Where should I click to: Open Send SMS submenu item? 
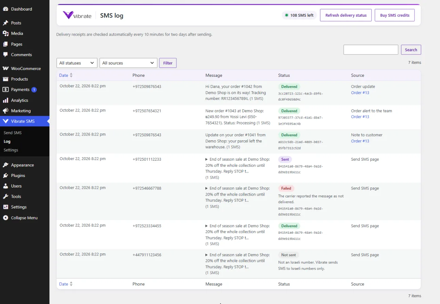pos(13,133)
